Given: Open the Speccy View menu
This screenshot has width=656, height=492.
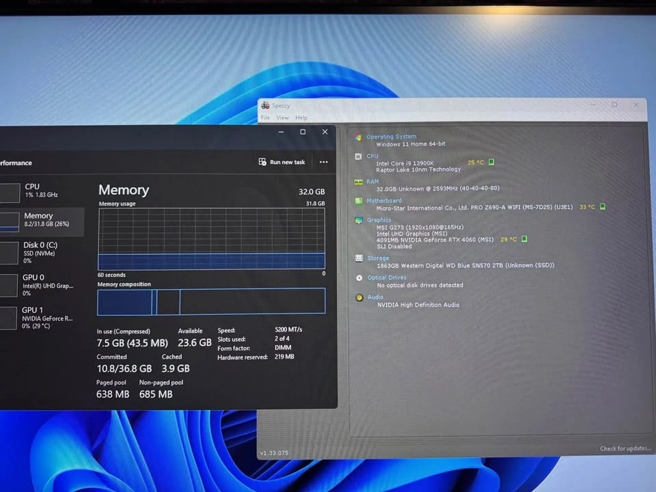Looking at the screenshot, I should 282,118.
